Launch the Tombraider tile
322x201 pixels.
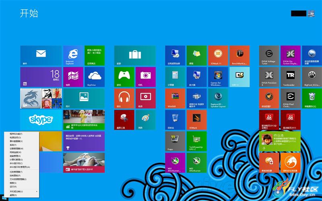[x=291, y=77]
